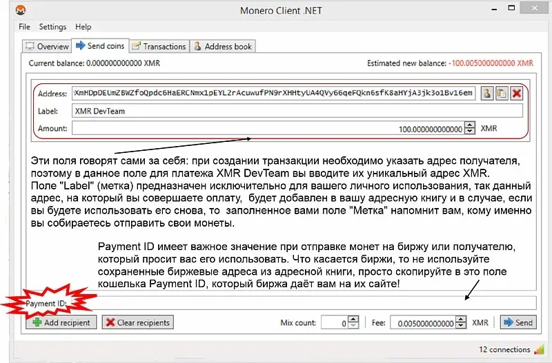Increase Amount with up stepper arrow
Viewport: 552px width, 363px height.
coord(470,125)
